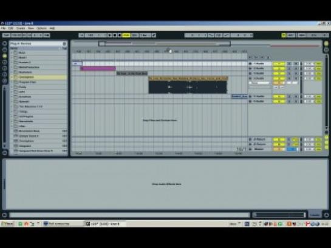The image size is (331, 248).
Task: Toggle the draw mode pencil button
Action: 154,35
